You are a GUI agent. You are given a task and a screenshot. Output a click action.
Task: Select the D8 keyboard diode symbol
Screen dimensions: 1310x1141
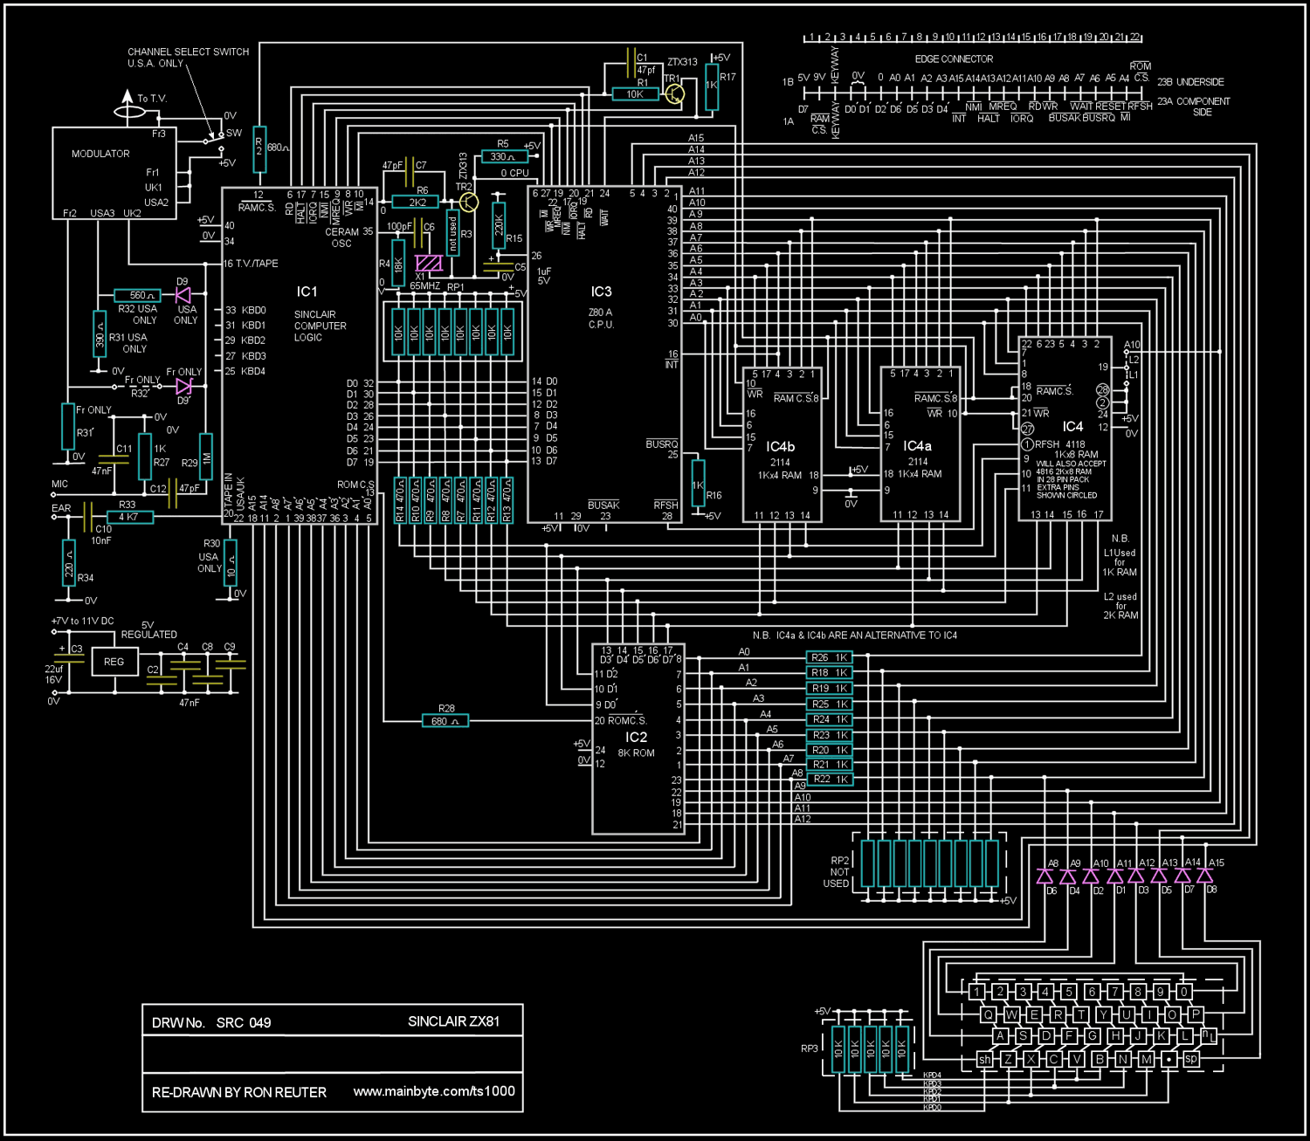(x=1205, y=876)
